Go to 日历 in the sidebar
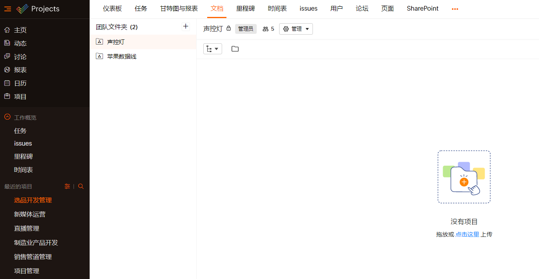The image size is (539, 279). 20,83
